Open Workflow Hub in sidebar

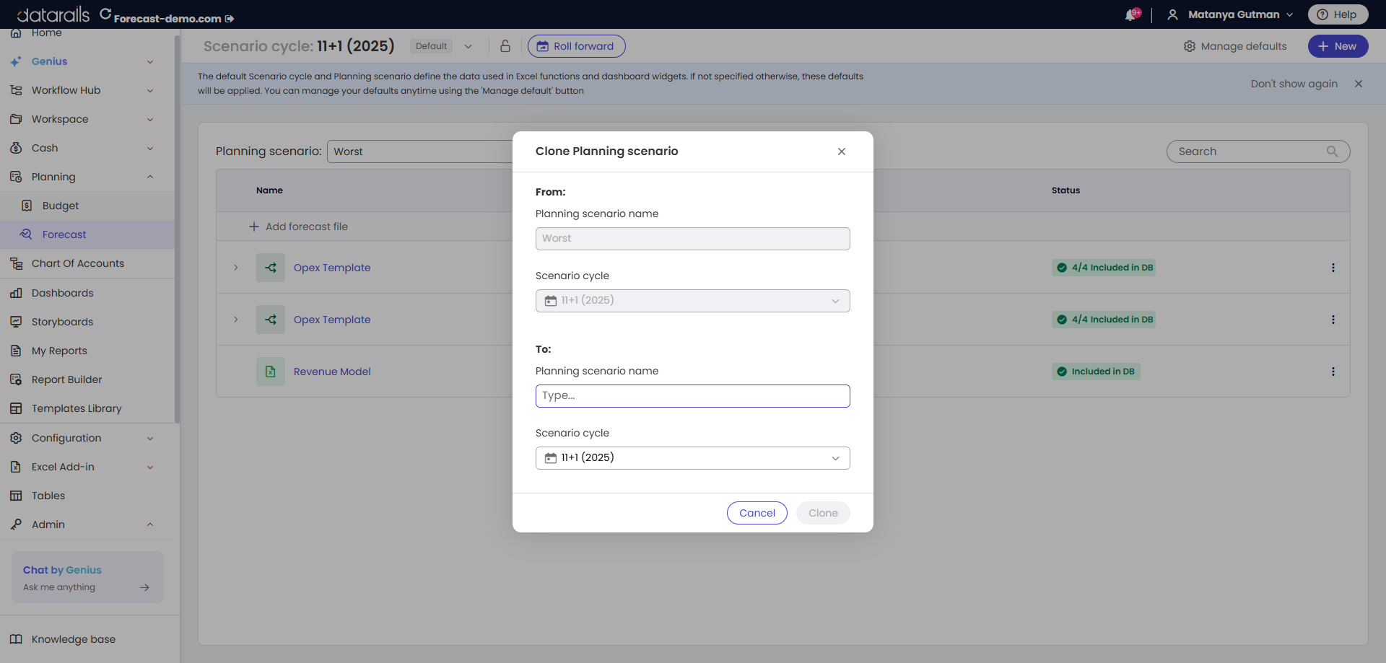coord(66,90)
